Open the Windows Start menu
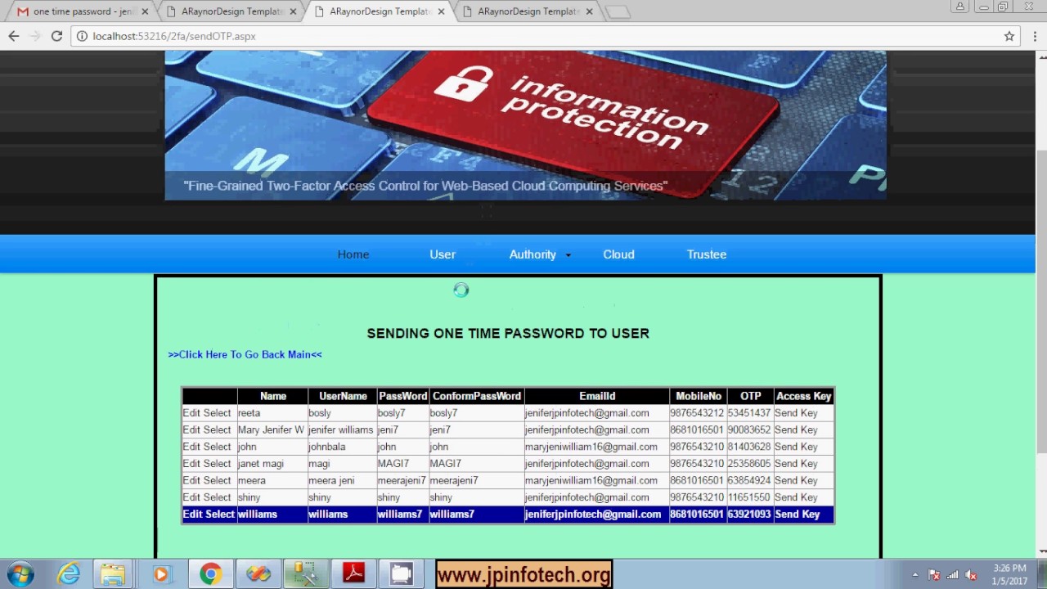Viewport: 1047px width, 589px height. (21, 574)
